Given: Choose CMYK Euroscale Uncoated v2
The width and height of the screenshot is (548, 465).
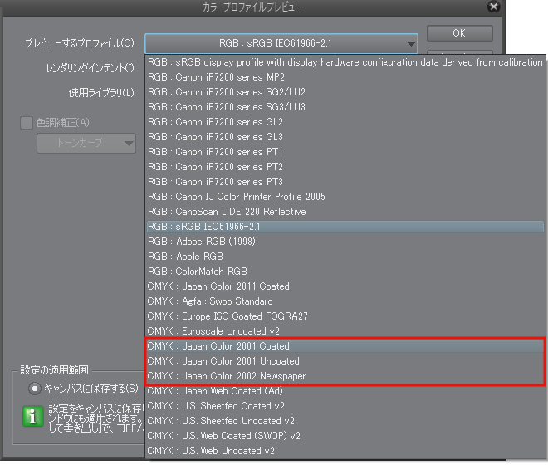Looking at the screenshot, I should (345, 331).
